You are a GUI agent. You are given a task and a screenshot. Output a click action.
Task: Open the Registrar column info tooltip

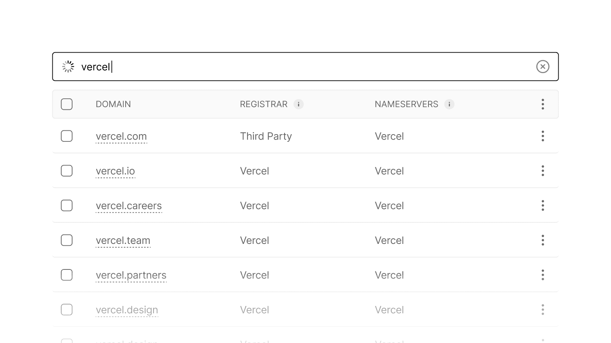[299, 104]
